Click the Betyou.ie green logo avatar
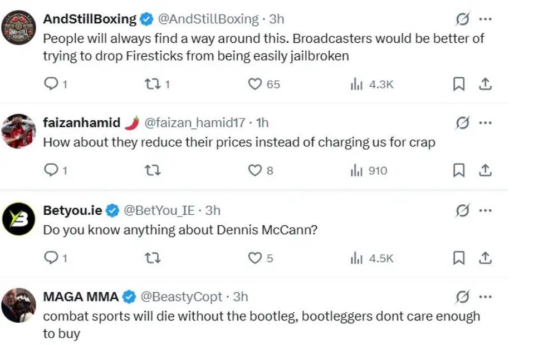The image size is (558, 345). (x=19, y=219)
